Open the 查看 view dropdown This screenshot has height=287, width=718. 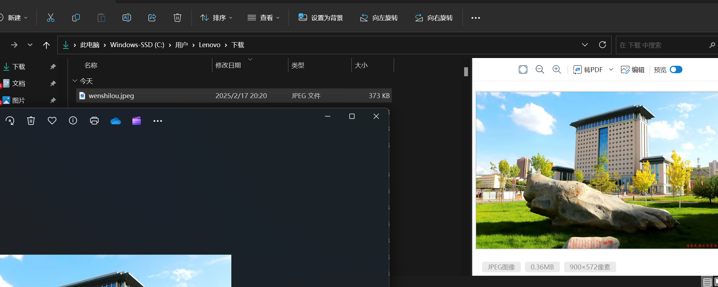click(263, 18)
